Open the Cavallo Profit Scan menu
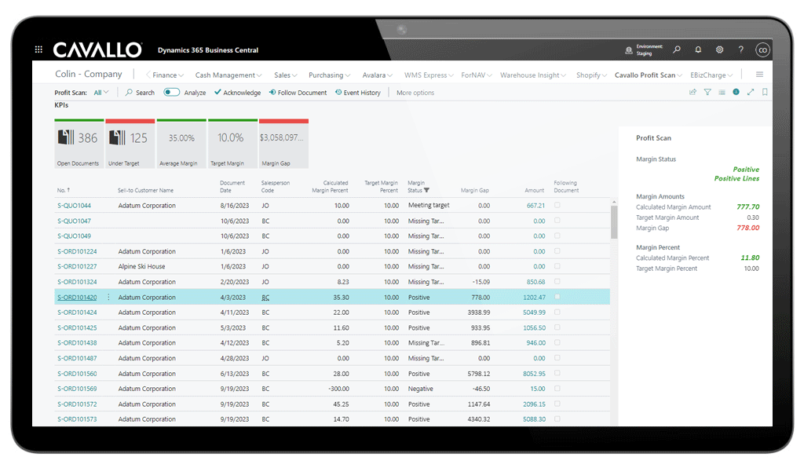Image resolution: width=804 pixels, height=468 pixels. (648, 75)
